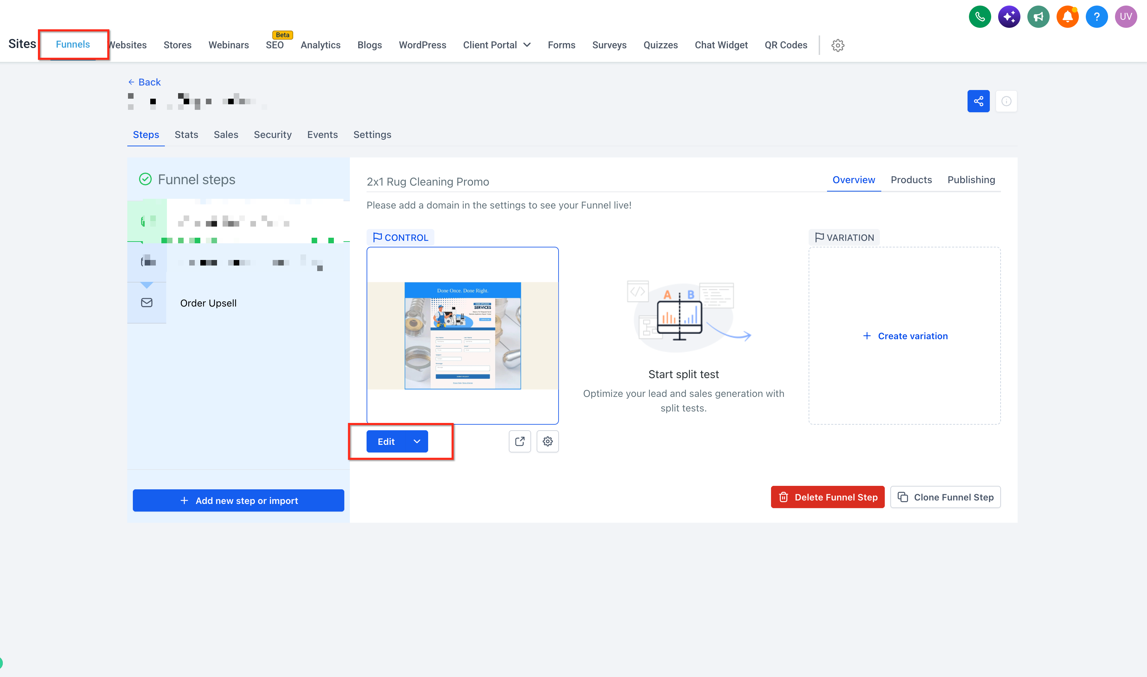Open control page settings gear icon

(547, 441)
